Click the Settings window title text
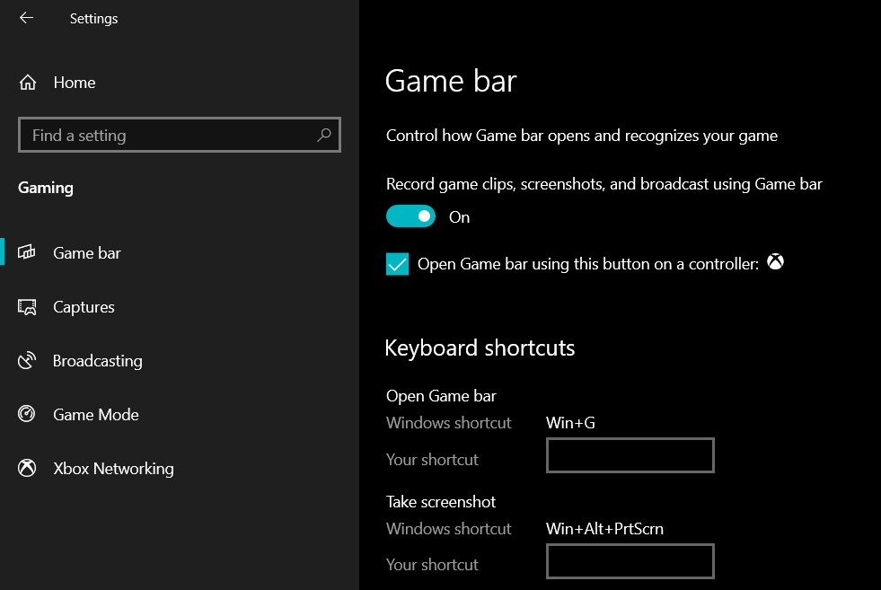This screenshot has height=590, width=881. click(x=93, y=19)
